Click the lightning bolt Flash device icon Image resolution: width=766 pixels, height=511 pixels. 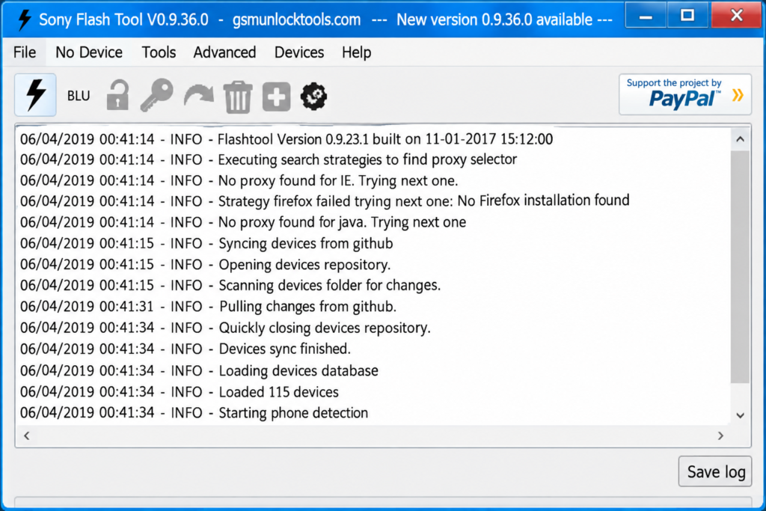point(35,95)
